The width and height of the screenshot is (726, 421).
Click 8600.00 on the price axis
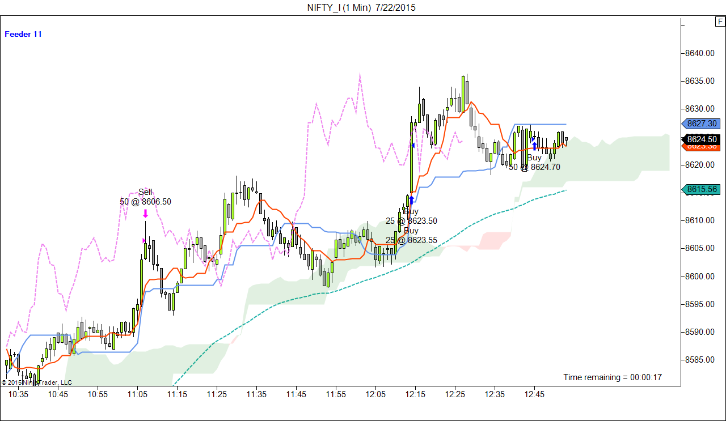699,277
